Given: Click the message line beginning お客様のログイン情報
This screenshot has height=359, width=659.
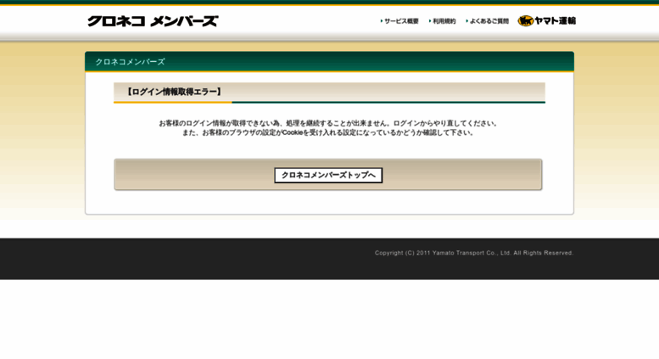Looking at the screenshot, I should pyautogui.click(x=329, y=123).
